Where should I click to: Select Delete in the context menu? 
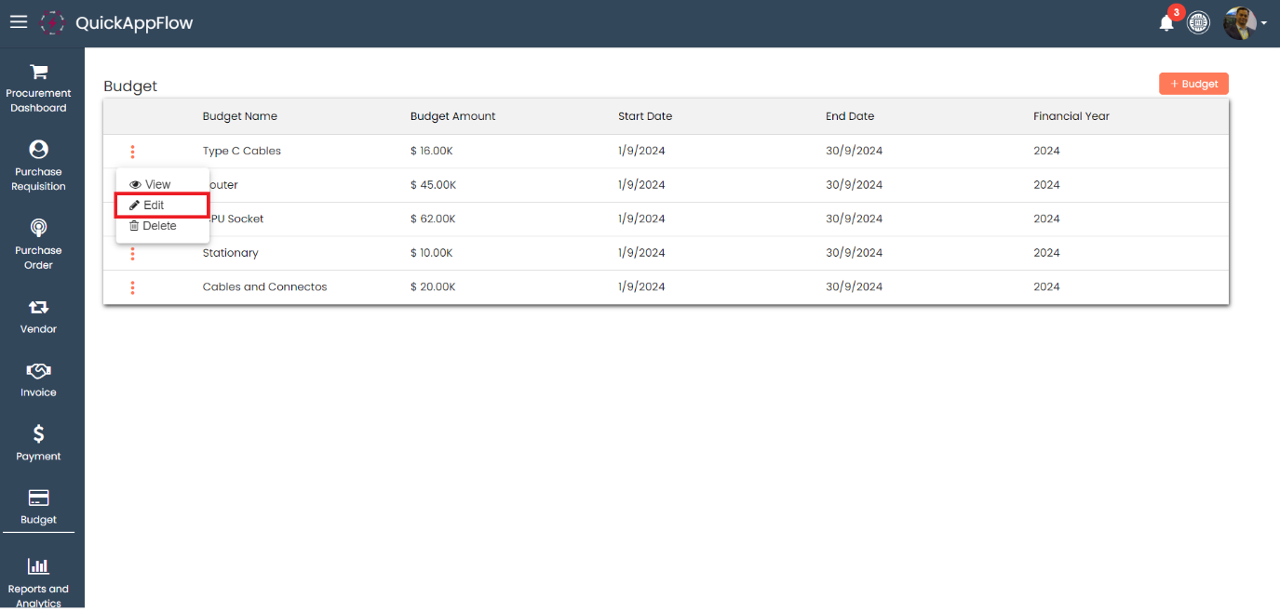pos(153,226)
